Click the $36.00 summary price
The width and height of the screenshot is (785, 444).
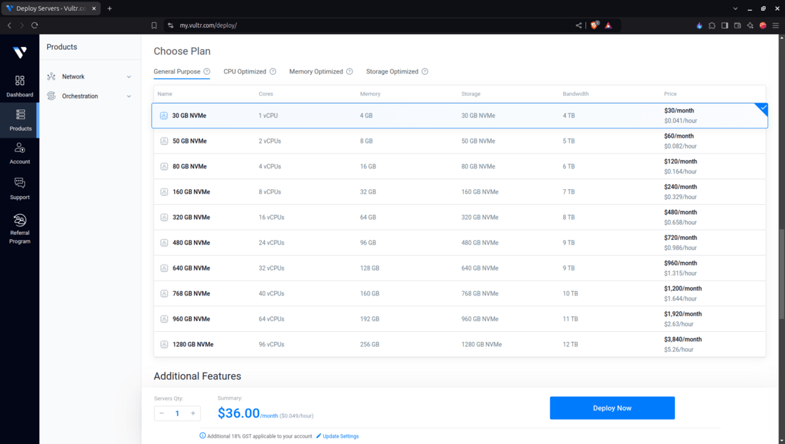click(238, 413)
